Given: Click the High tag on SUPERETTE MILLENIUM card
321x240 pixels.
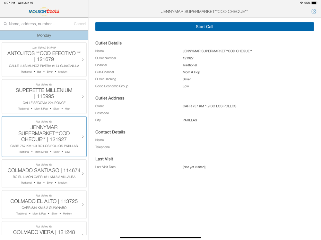Looking at the screenshot, I should point(67,109).
